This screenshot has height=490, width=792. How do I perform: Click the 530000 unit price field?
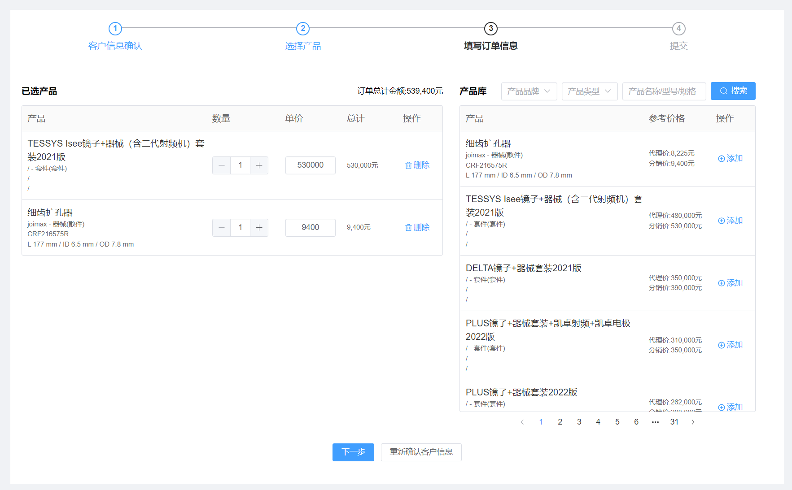(311, 165)
